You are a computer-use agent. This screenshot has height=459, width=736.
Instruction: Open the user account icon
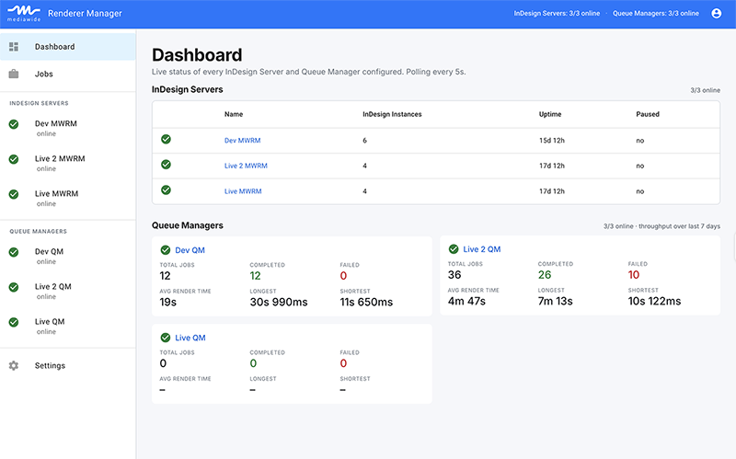tap(717, 13)
